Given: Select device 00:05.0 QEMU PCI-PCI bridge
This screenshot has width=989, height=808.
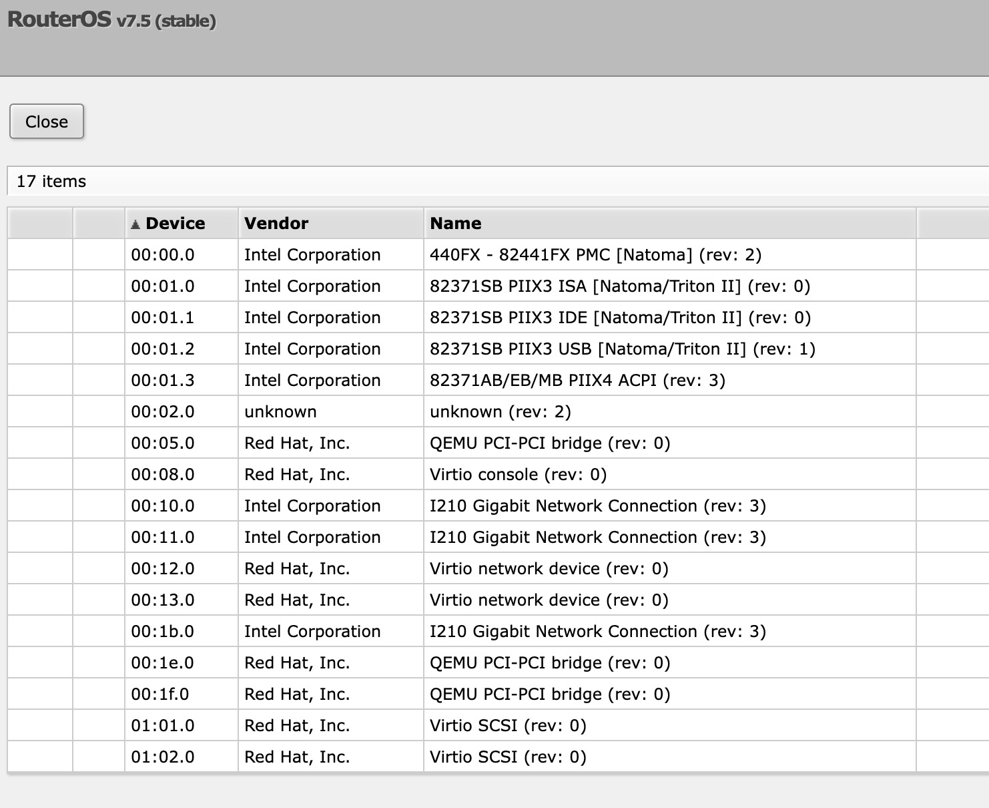Looking at the screenshot, I should tap(550, 443).
